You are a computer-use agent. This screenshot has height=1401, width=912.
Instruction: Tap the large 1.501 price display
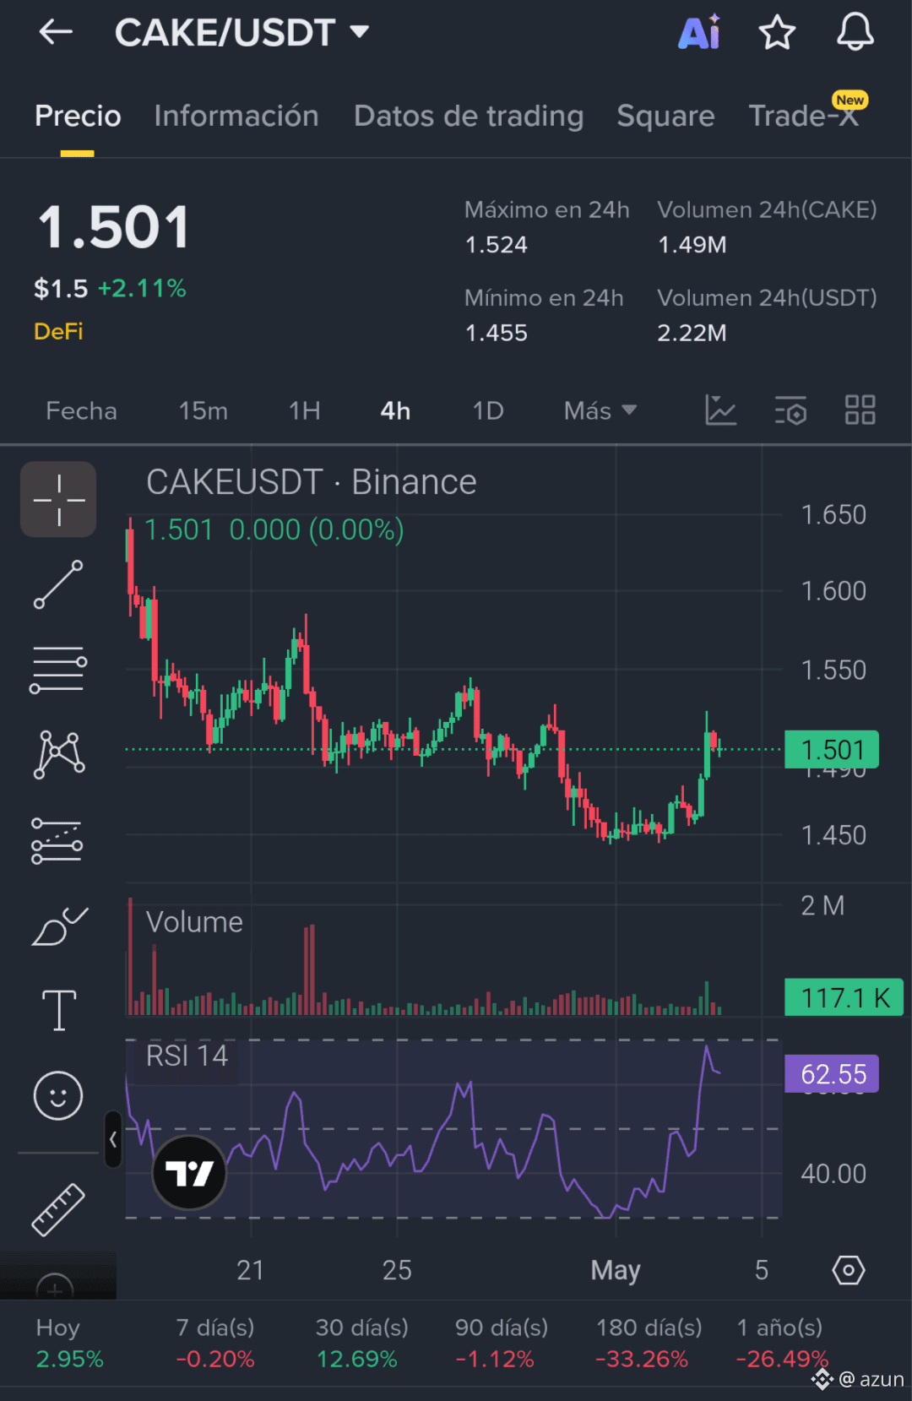114,228
